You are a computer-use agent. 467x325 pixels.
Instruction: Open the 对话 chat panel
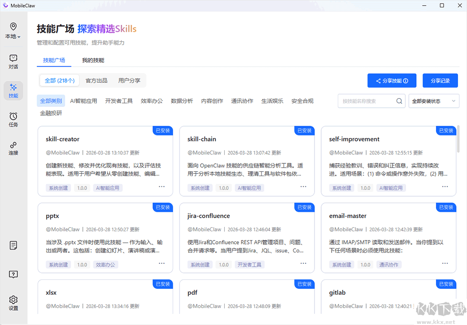(13, 62)
